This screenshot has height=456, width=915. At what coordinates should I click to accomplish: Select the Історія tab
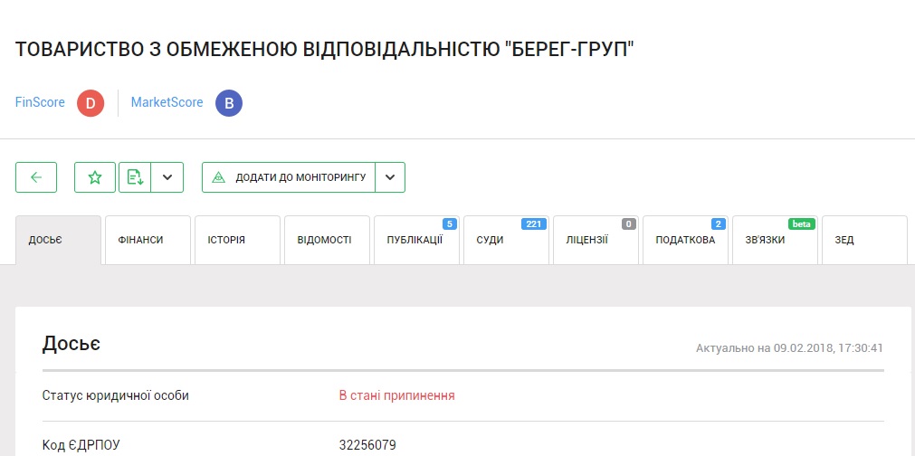pos(236,241)
